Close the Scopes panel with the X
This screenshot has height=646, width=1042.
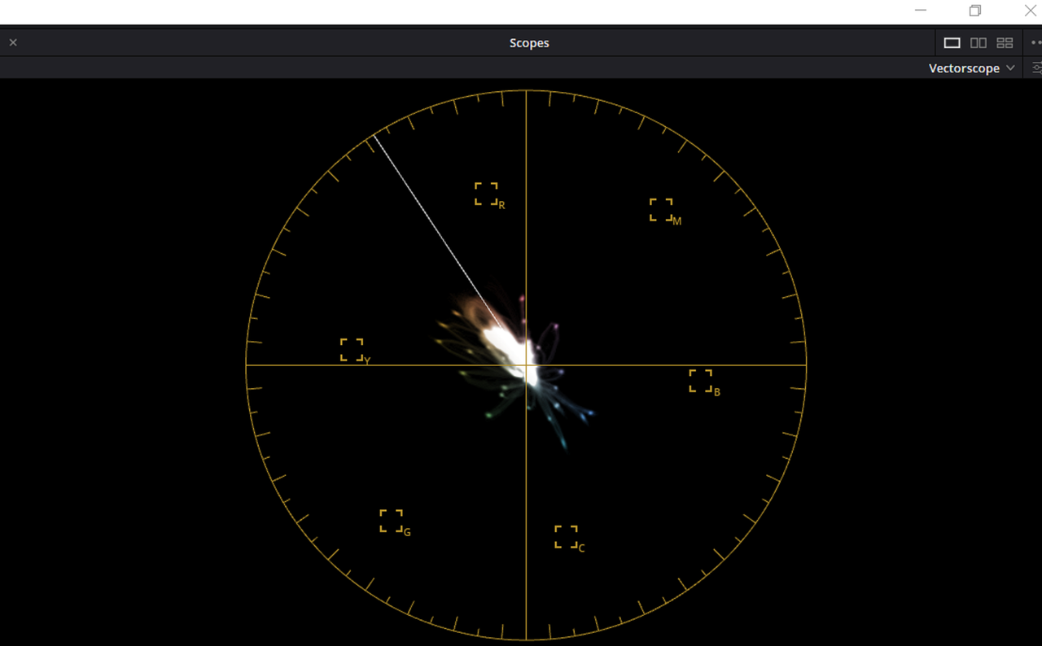(13, 42)
